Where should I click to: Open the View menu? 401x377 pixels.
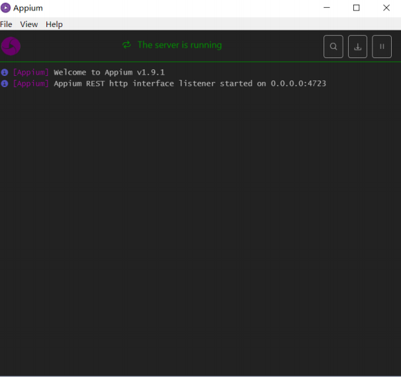29,24
